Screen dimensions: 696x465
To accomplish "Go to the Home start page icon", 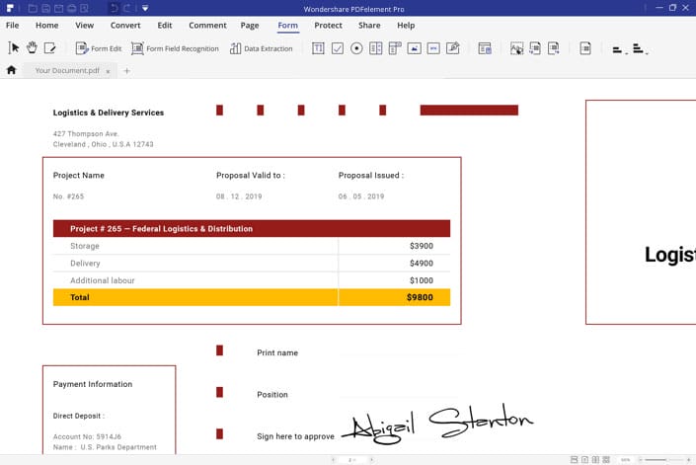I will click(12, 70).
